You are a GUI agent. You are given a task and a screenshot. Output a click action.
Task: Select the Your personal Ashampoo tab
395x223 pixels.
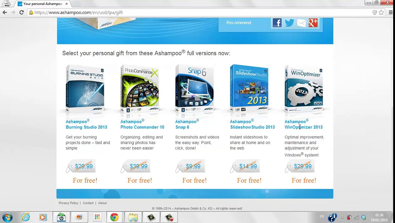tap(43, 4)
